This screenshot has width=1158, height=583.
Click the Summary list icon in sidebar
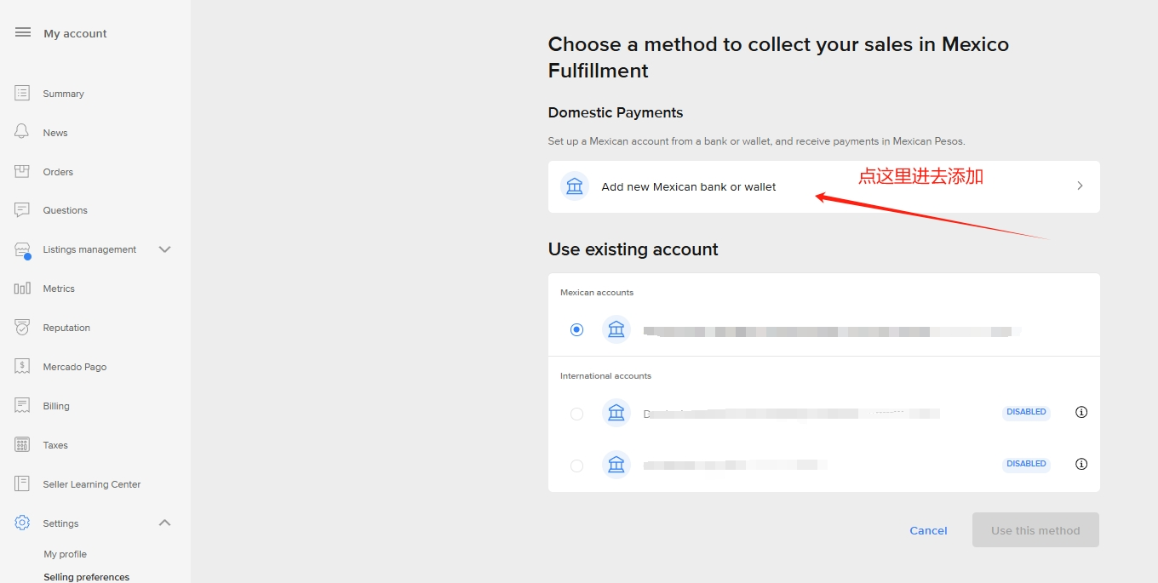pos(22,93)
